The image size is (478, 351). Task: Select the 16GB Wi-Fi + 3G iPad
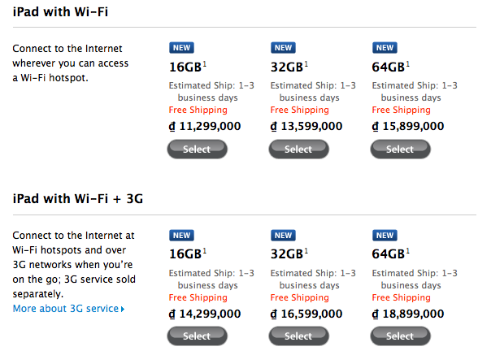pyautogui.click(x=198, y=336)
